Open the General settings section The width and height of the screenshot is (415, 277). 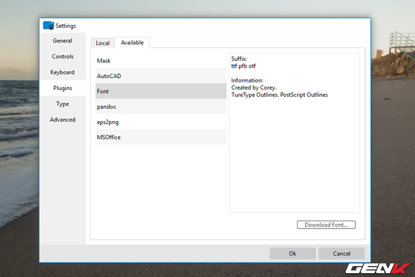[x=63, y=41]
